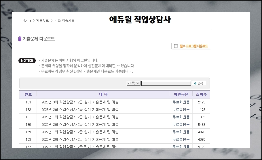Click the 기출문제 다운로드 section heading
262x160 pixels.
39,39
